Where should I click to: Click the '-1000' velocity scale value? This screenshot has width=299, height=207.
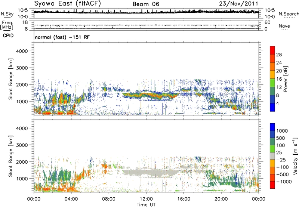point(284,182)
